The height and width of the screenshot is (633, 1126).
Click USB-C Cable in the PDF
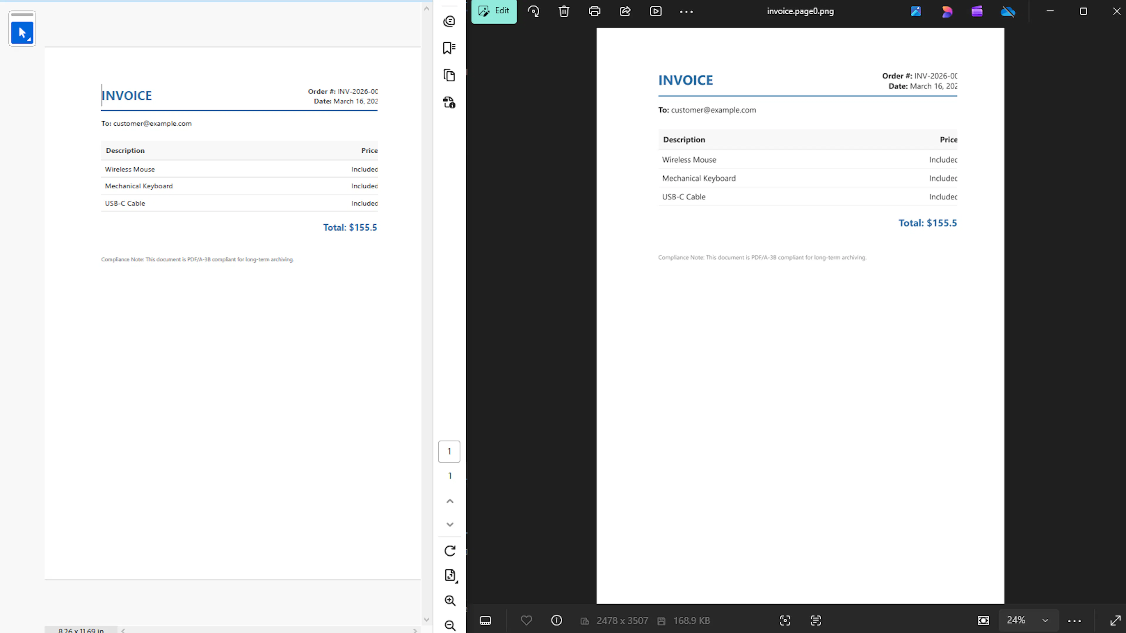tap(125, 204)
